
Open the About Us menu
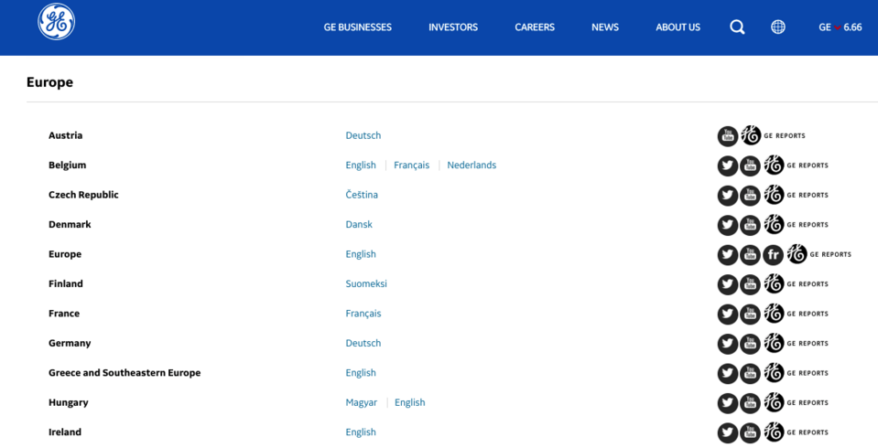(677, 27)
